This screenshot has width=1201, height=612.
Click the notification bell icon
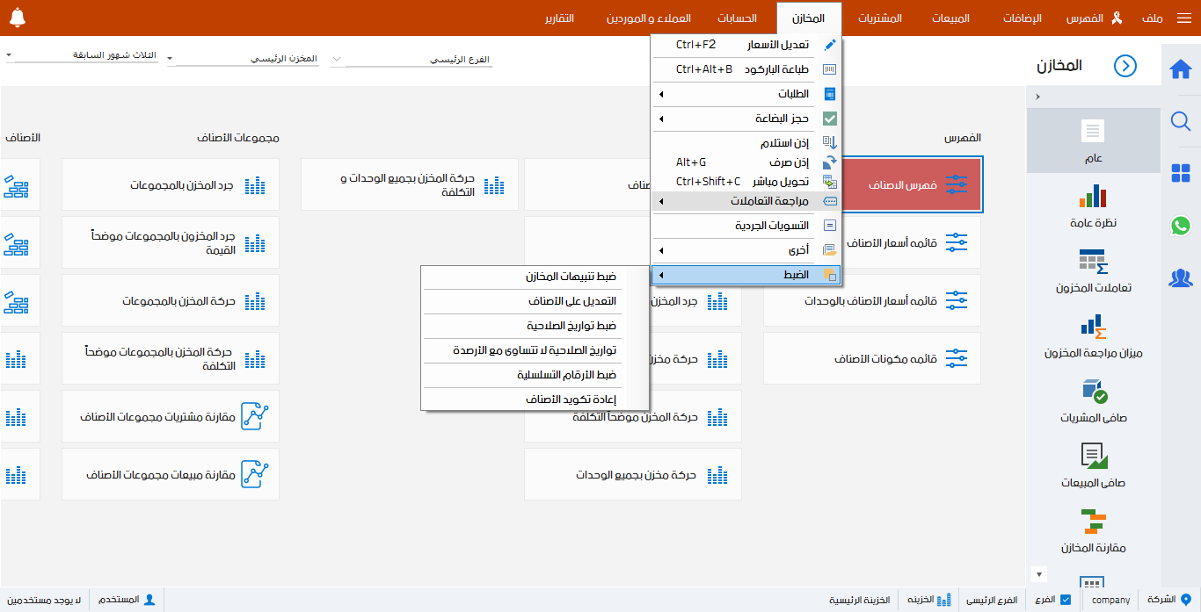pyautogui.click(x=18, y=18)
